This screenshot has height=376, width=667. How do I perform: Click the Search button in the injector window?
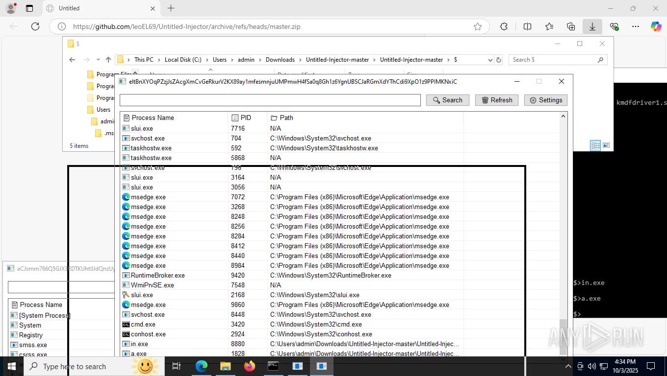pos(447,100)
